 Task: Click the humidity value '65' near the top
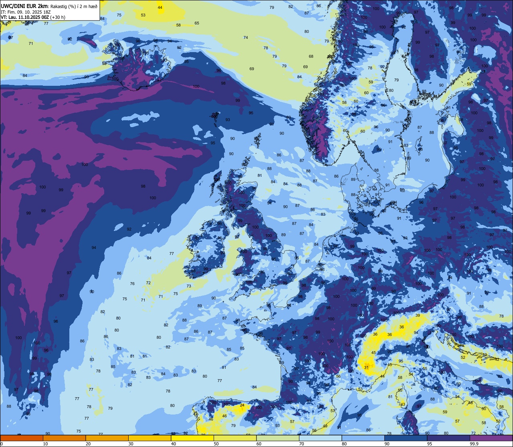[197, 23]
